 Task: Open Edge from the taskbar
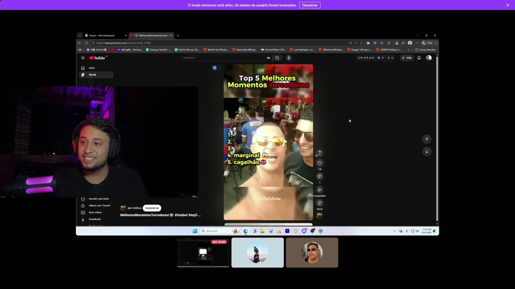[246, 231]
